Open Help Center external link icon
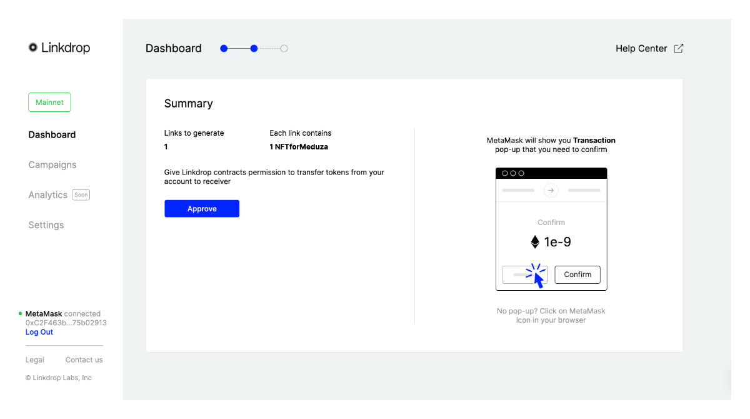 [679, 48]
